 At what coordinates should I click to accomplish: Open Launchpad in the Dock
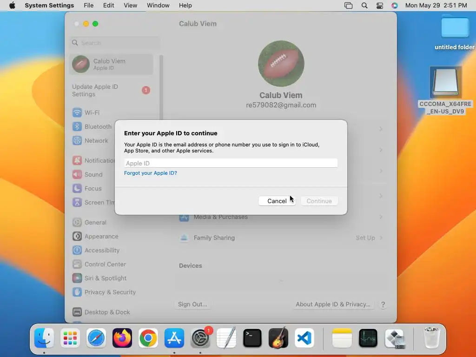coord(70,338)
